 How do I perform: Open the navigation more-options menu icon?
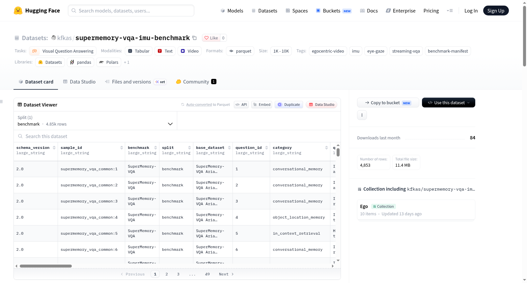[450, 11]
